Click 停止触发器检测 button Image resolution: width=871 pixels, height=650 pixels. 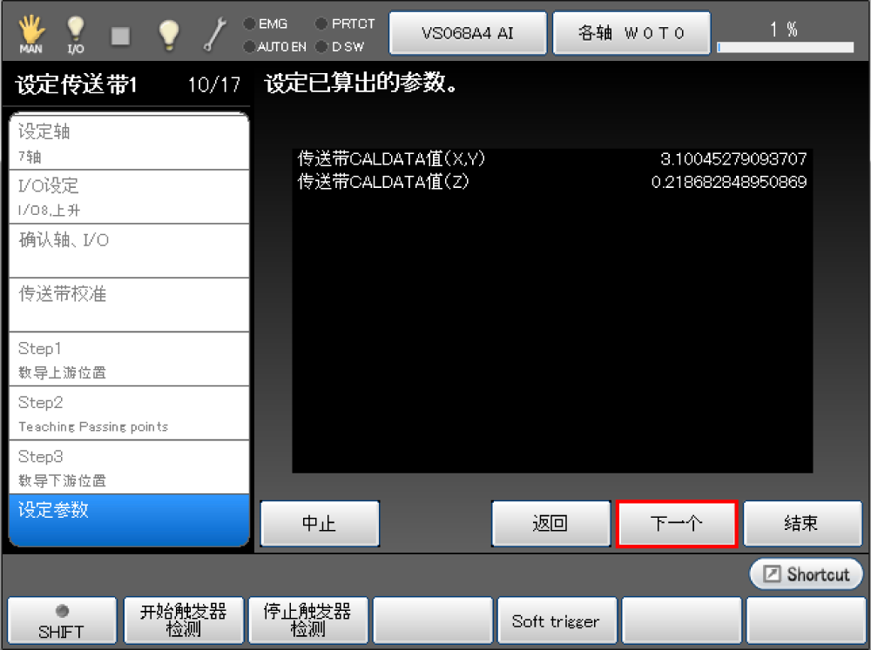[x=308, y=620]
